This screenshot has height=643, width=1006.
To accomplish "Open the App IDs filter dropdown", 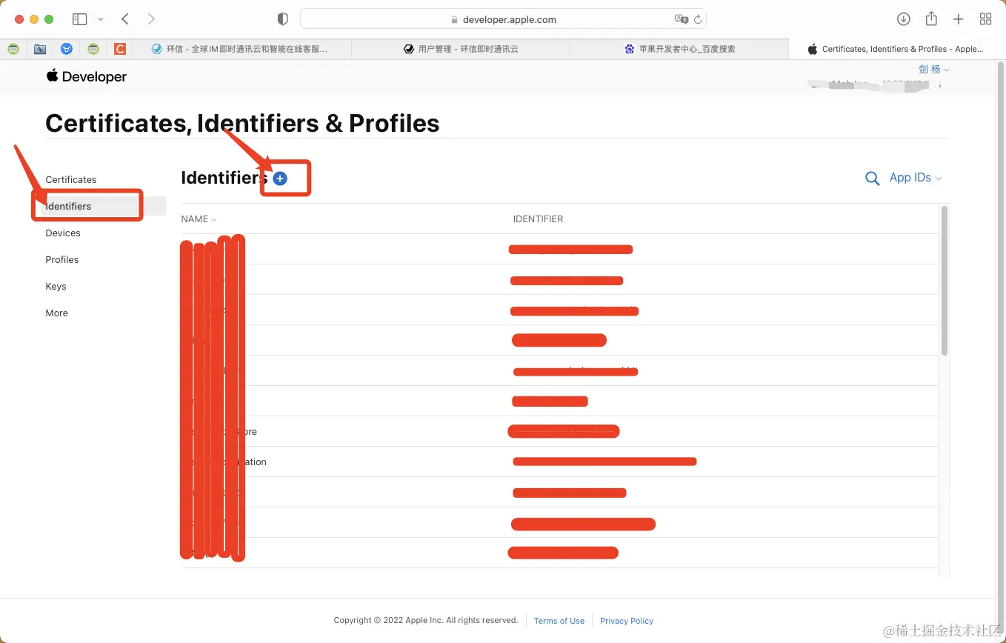I will coord(916,178).
